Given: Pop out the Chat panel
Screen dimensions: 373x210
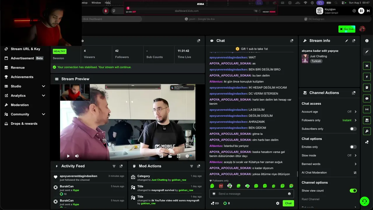Looking at the screenshot, I should pyautogui.click(x=292, y=41).
